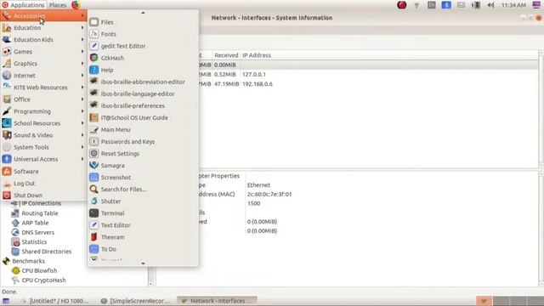Image resolution: width=544 pixels, height=306 pixels.
Task: Expand the Education Kids submenu
Action: click(x=43, y=40)
